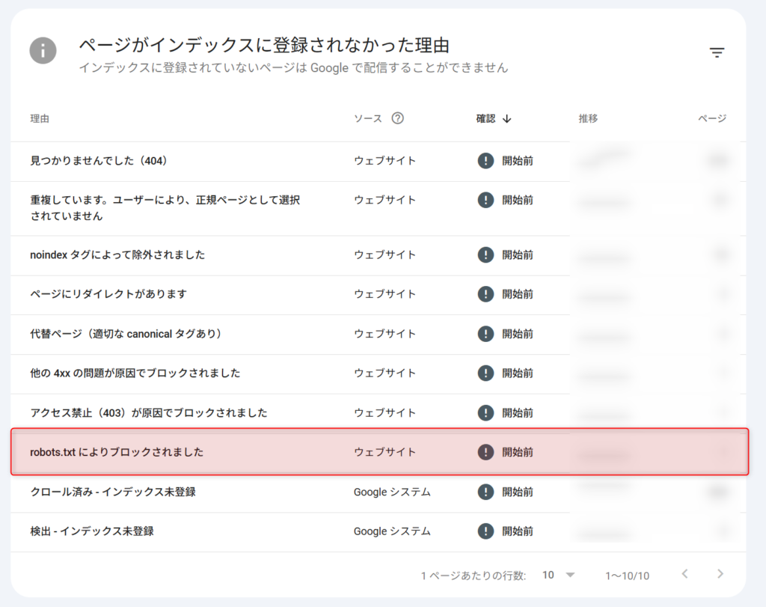Click the warning icon beside robots.txt row
Screen dimensions: 766x607
485,452
